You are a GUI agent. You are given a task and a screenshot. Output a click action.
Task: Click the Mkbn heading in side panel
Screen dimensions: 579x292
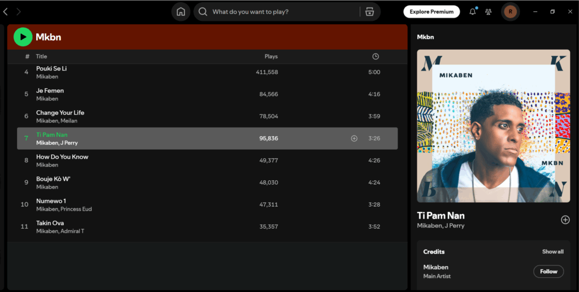(425, 37)
